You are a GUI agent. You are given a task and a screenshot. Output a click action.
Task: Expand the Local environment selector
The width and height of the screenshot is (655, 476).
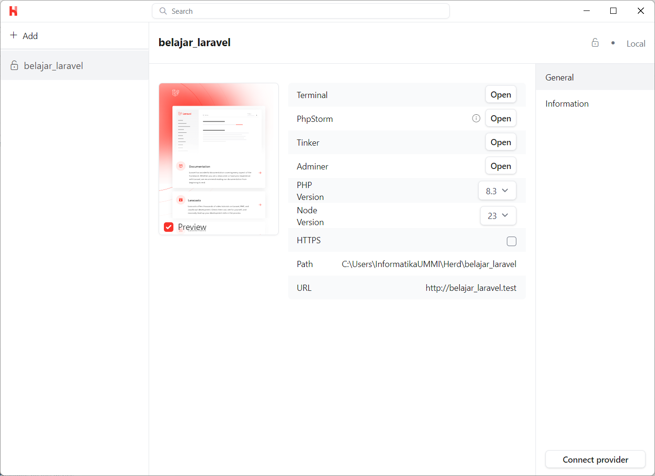coord(636,43)
